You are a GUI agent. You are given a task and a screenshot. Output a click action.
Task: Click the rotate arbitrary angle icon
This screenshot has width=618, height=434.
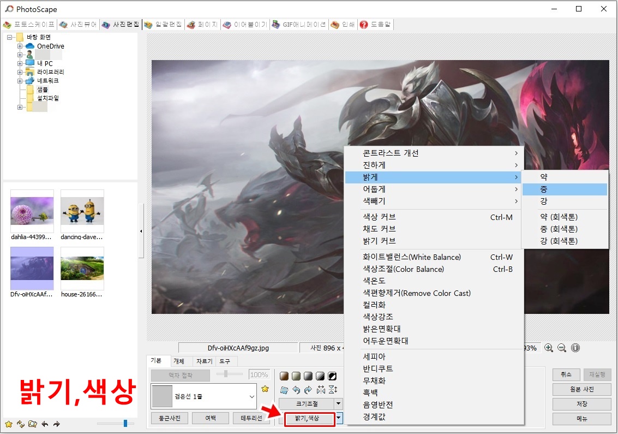[284, 390]
